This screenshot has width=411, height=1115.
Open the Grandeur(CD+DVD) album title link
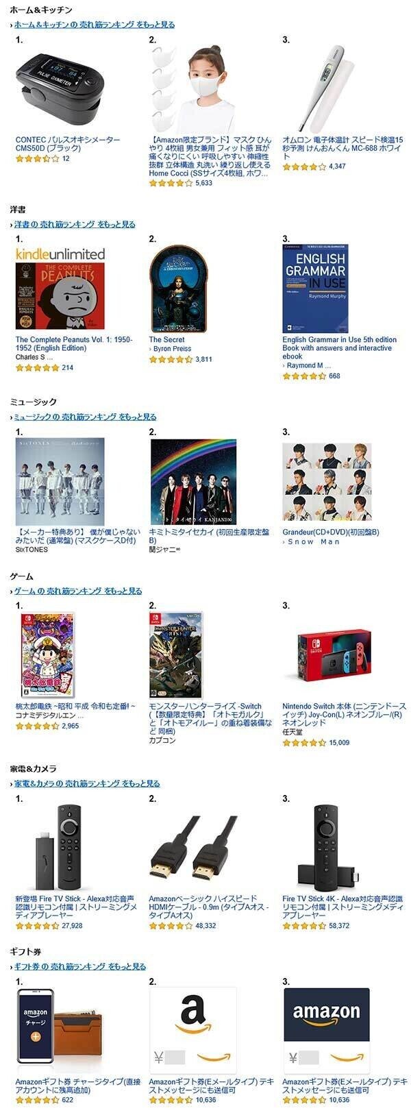(x=331, y=532)
